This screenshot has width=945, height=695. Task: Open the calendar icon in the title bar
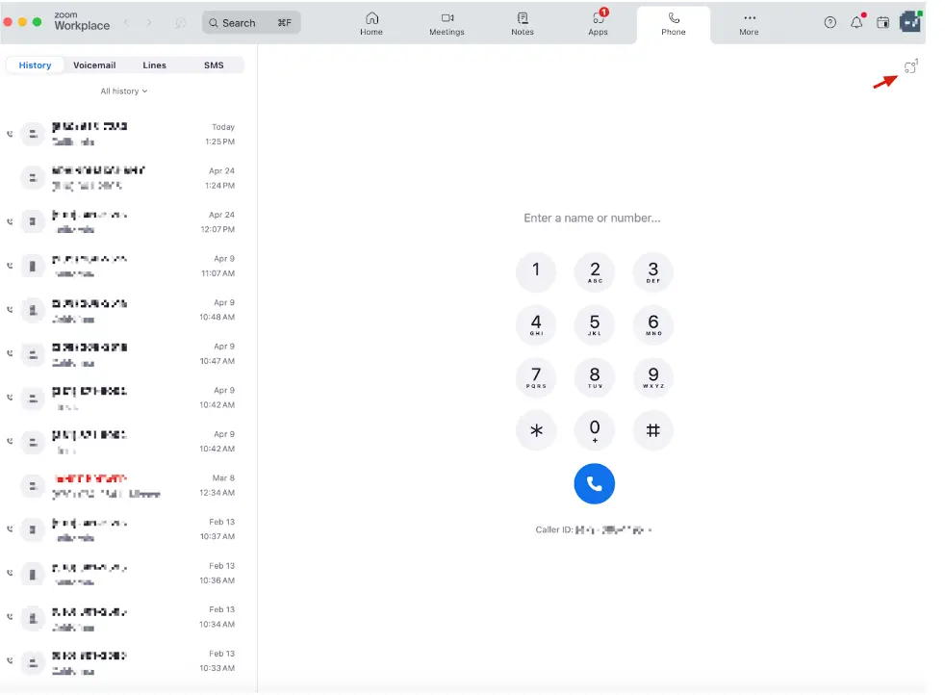[x=882, y=21]
